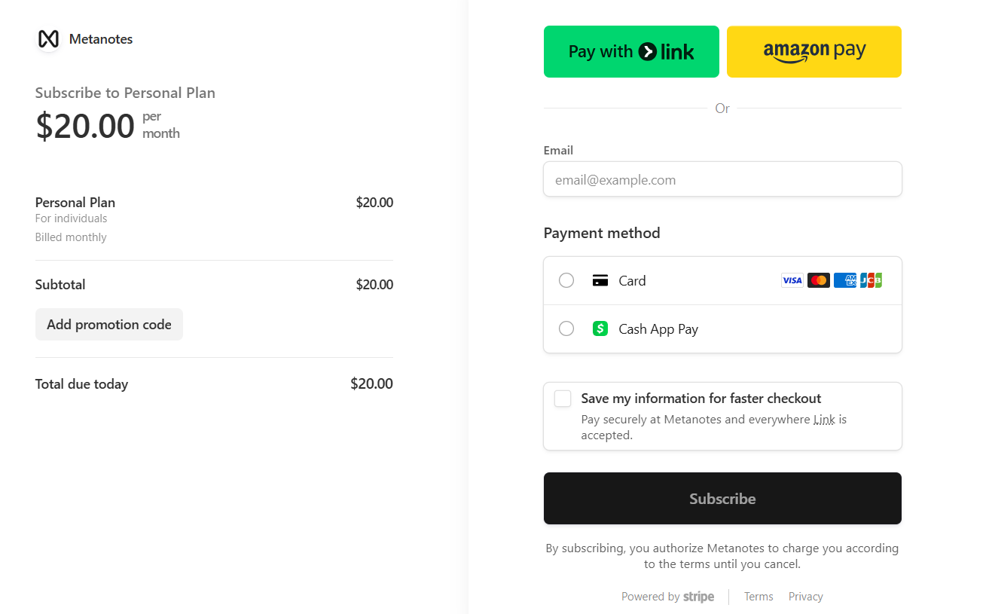Click the Metanotes logo icon
Screen dimensions: 989x614
(x=48, y=39)
